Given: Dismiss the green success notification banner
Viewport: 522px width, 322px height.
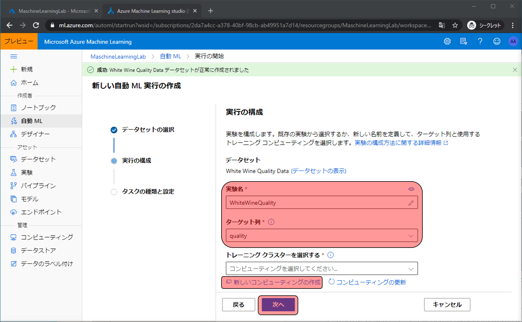Looking at the screenshot, I should click(x=515, y=70).
